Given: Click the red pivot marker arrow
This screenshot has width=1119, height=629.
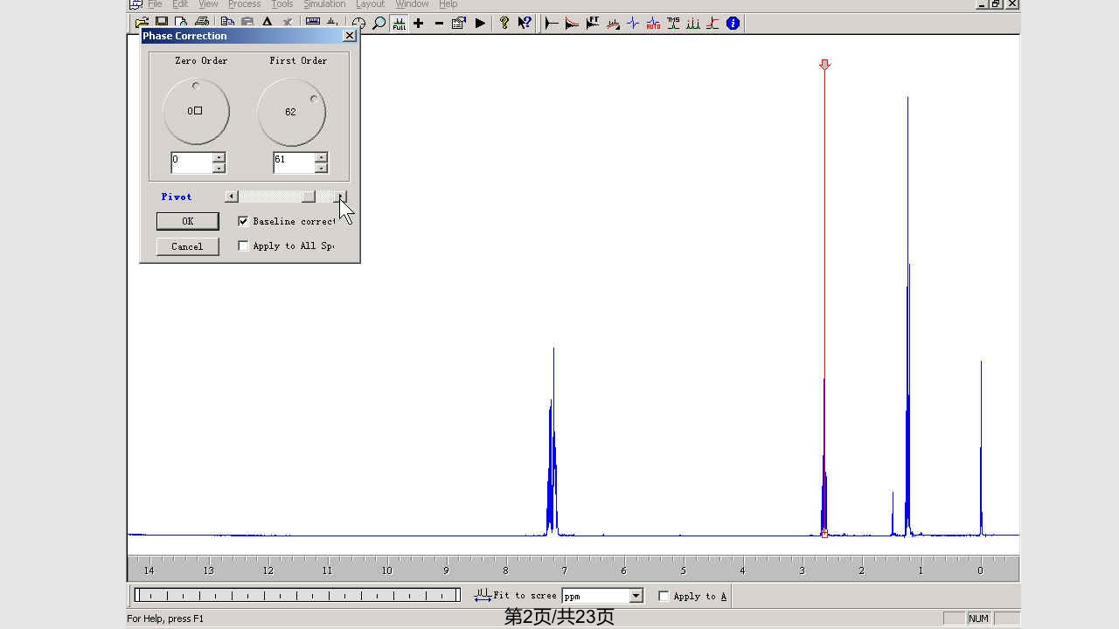Looking at the screenshot, I should tap(824, 65).
